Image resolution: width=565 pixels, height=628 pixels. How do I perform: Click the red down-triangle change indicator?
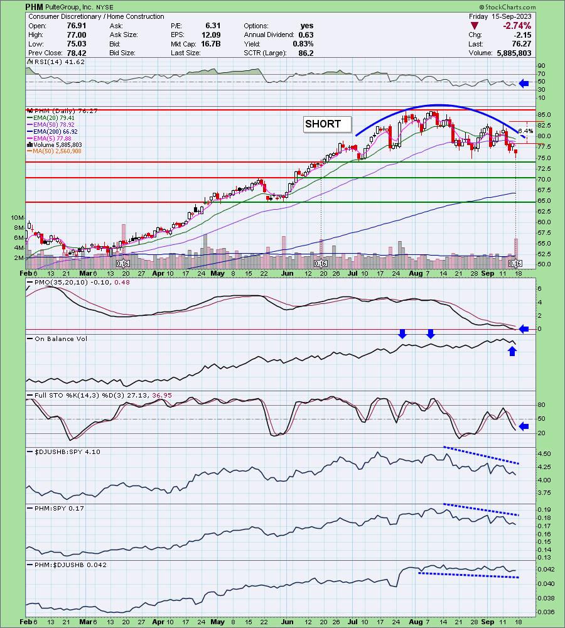click(x=474, y=26)
